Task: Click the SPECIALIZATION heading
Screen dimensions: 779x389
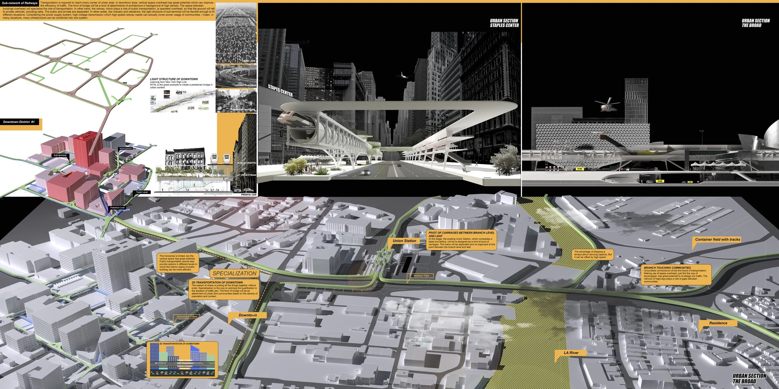Action: pos(234,273)
